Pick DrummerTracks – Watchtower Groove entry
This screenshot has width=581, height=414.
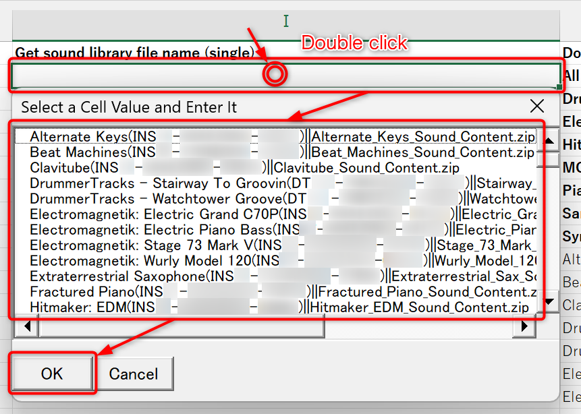155,199
